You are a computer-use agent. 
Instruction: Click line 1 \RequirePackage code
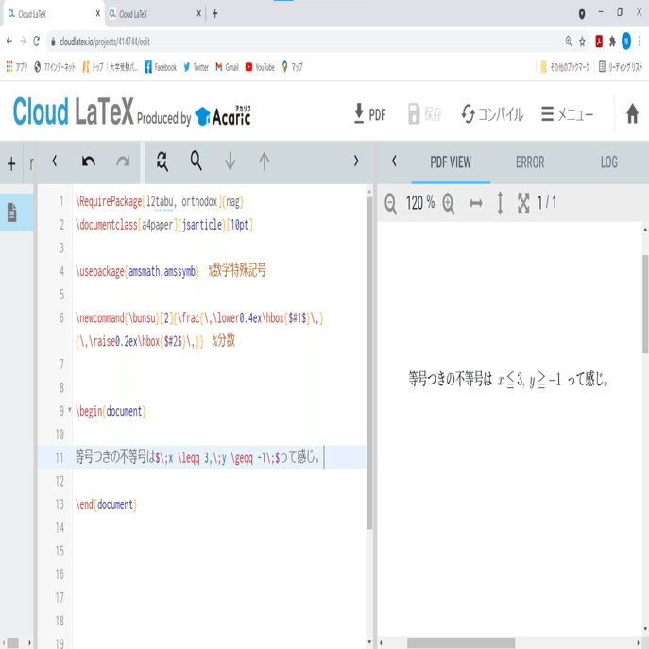coord(160,202)
